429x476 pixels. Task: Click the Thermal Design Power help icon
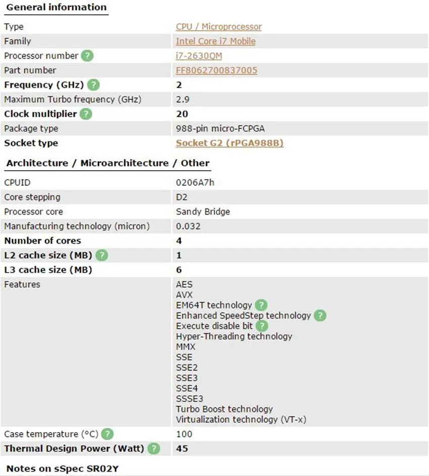point(153,449)
